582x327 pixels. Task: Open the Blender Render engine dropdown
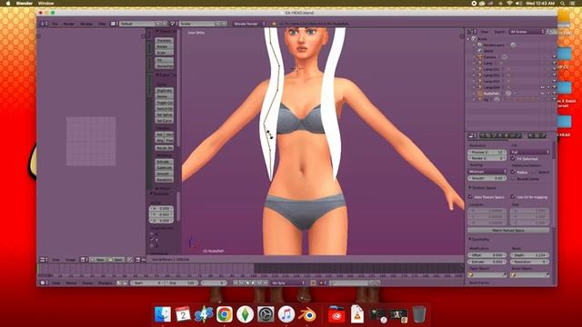click(x=249, y=24)
